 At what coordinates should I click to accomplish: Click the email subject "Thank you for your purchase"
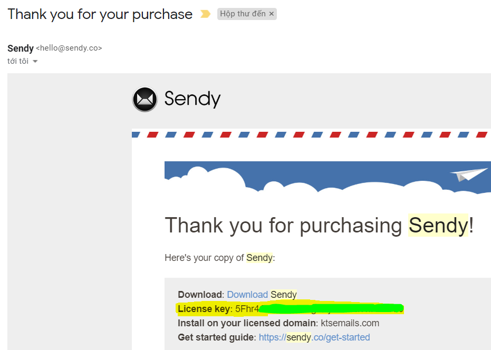point(100,14)
